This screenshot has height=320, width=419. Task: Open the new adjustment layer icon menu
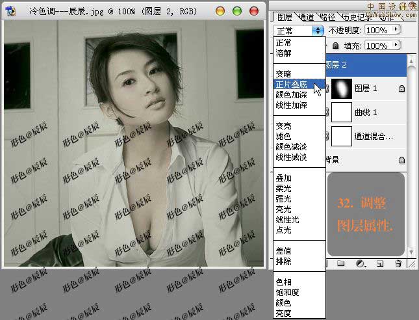[361, 264]
